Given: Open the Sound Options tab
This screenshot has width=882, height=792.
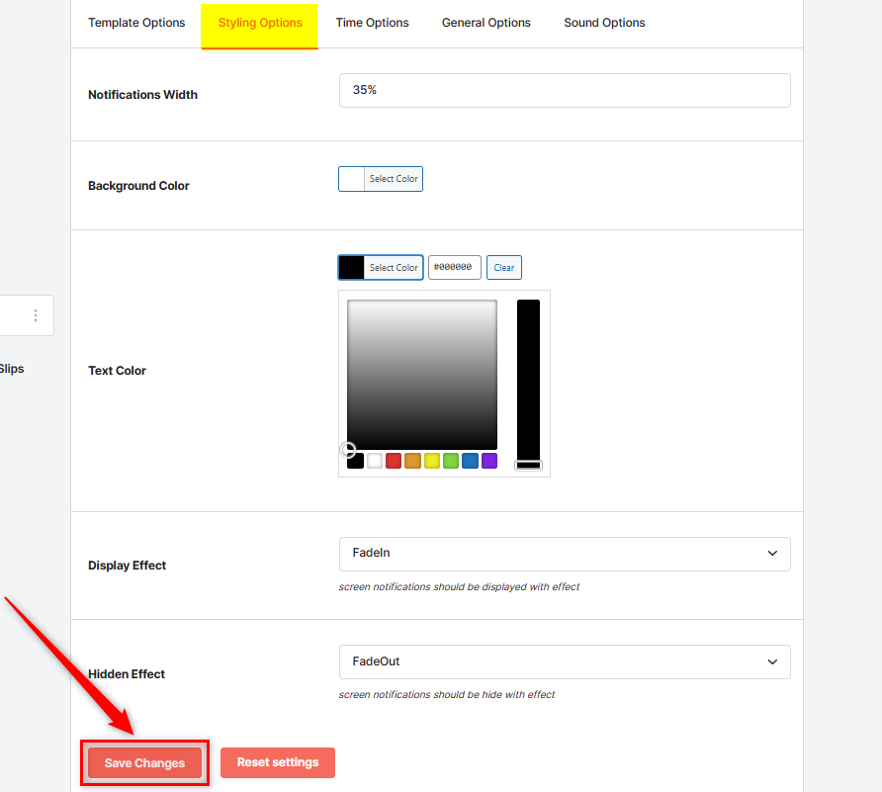Looking at the screenshot, I should [604, 22].
